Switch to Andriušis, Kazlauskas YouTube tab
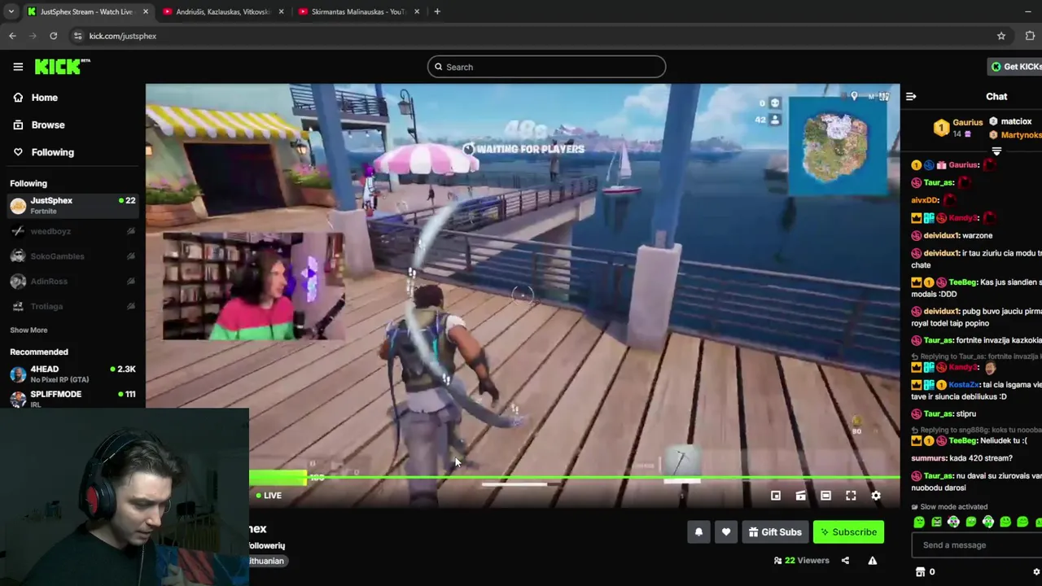This screenshot has height=586, width=1042. (222, 11)
